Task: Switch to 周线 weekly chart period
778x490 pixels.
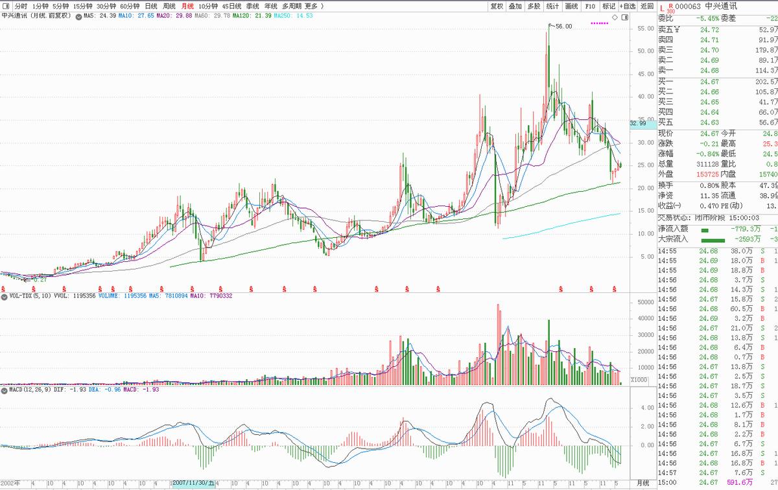Action: coord(169,6)
